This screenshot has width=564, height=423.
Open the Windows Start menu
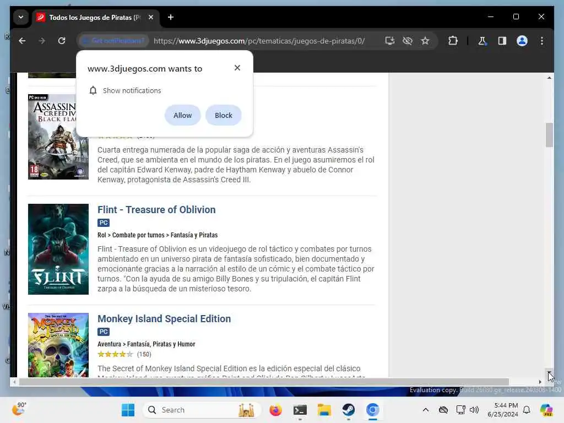click(128, 410)
